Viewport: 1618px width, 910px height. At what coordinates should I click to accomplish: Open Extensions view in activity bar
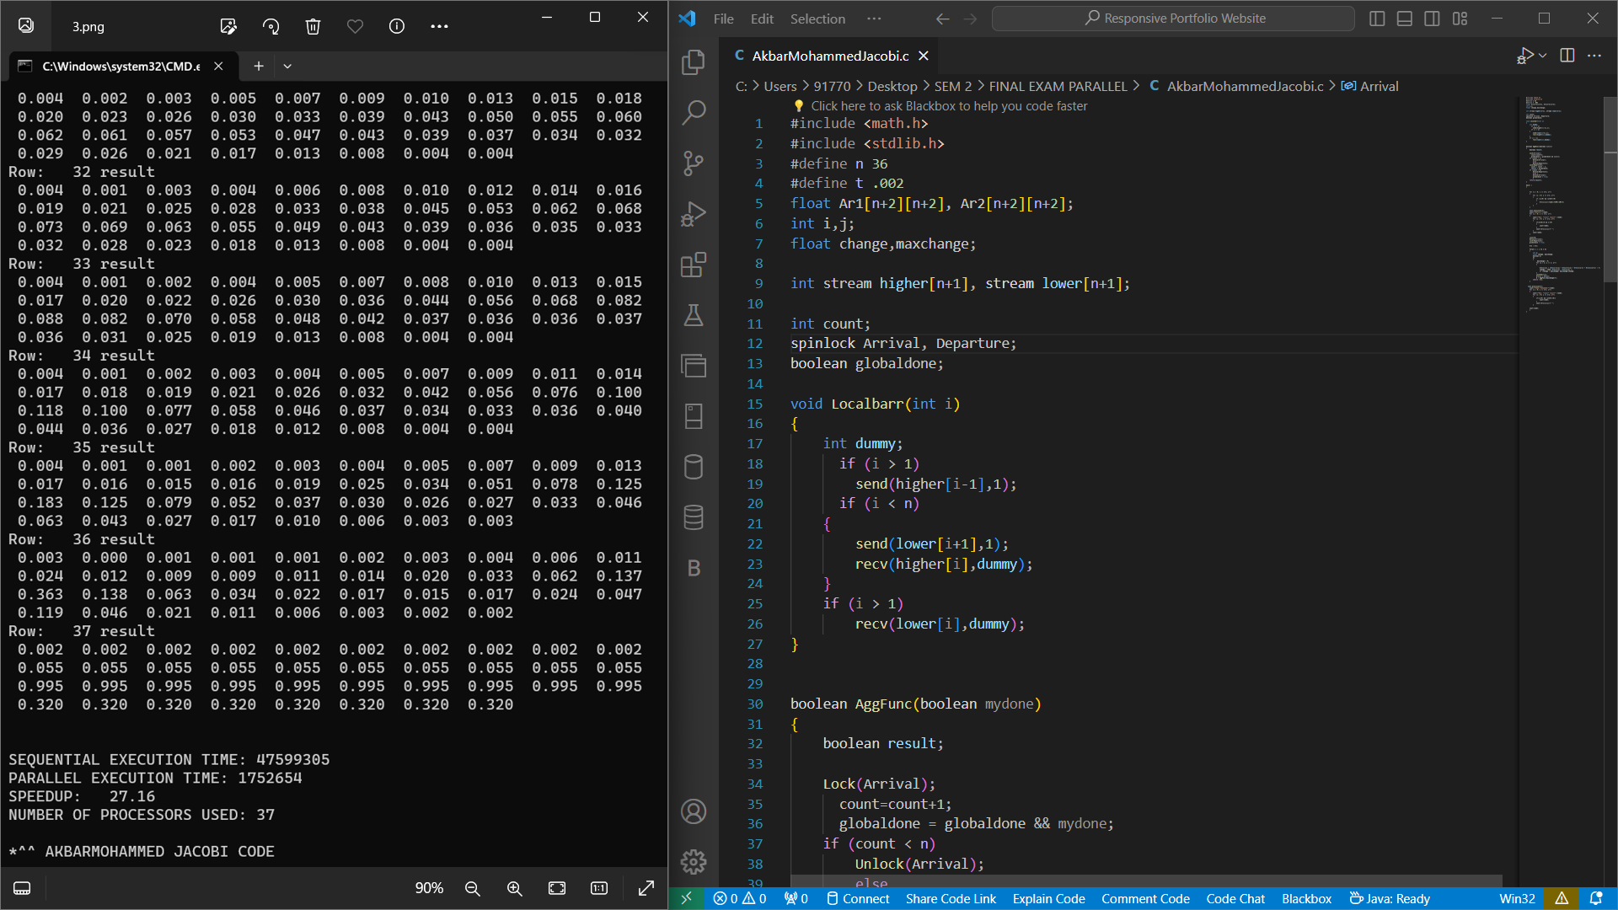(x=694, y=265)
